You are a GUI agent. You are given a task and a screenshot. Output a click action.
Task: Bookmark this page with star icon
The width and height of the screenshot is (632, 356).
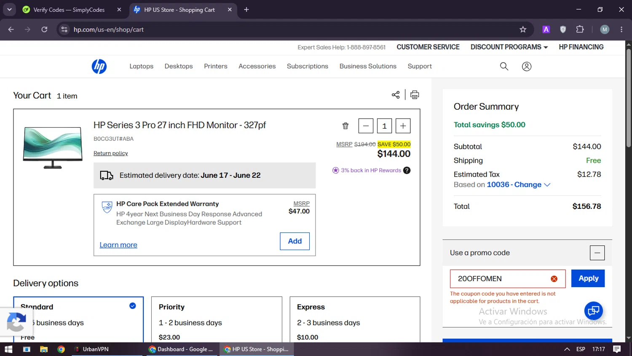(x=523, y=29)
